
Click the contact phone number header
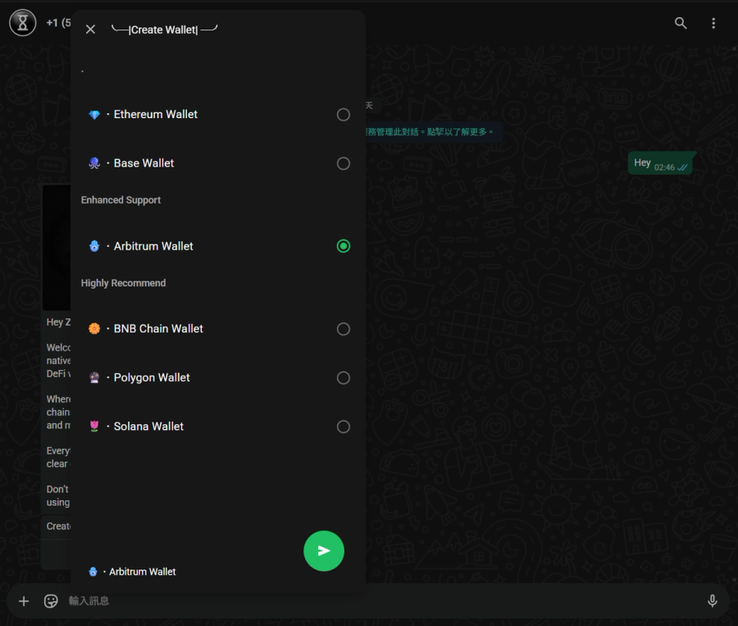point(58,23)
